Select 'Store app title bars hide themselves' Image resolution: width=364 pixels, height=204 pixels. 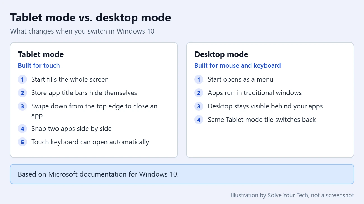84,93
